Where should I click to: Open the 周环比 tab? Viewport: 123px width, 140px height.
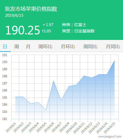(45, 47)
